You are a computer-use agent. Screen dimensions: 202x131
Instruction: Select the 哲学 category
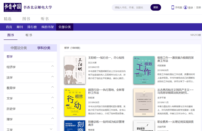coord(10,57)
